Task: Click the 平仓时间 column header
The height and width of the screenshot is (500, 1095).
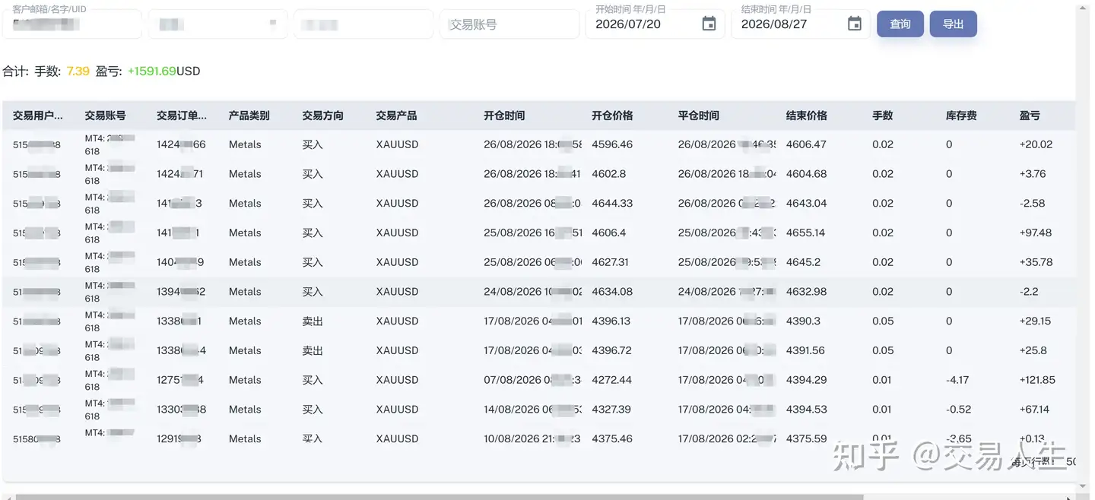Action: coord(699,116)
